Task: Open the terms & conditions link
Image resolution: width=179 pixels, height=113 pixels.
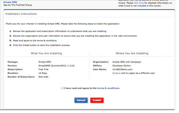Action: (108, 88)
